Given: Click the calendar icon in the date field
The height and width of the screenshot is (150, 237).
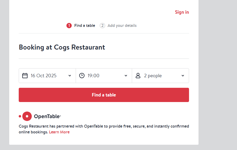Looking at the screenshot, I should [25, 76].
